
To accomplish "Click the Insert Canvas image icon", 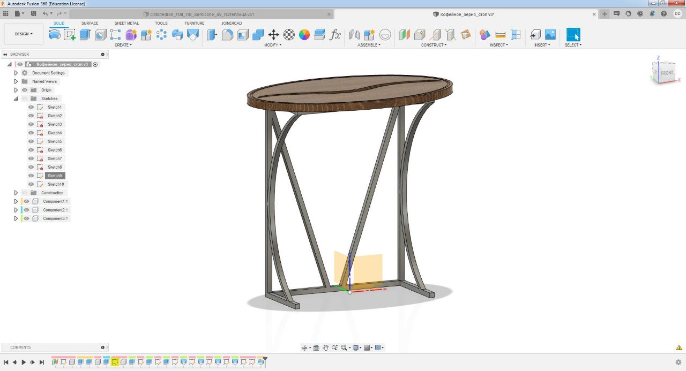I will point(550,35).
